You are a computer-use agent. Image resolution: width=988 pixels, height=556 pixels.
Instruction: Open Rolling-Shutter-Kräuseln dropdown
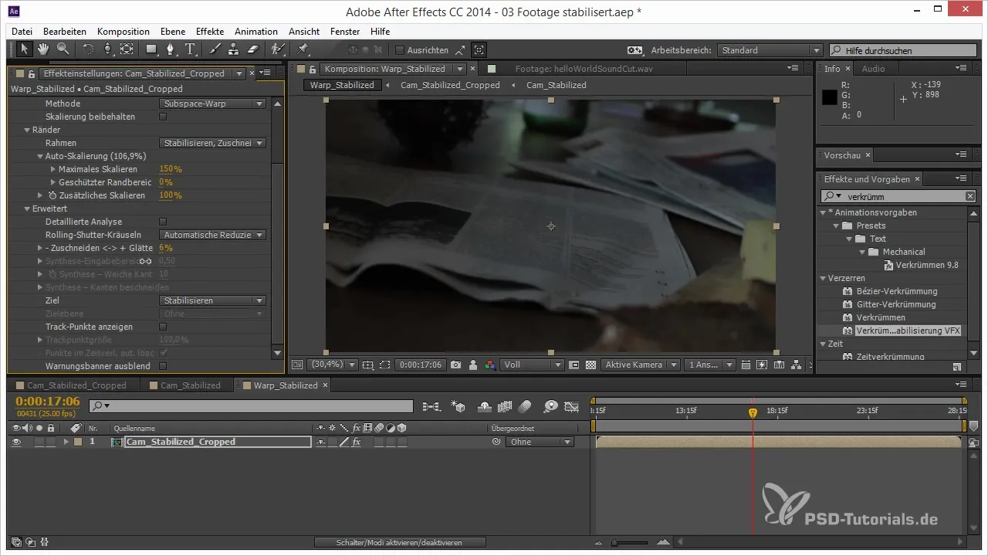(213, 235)
